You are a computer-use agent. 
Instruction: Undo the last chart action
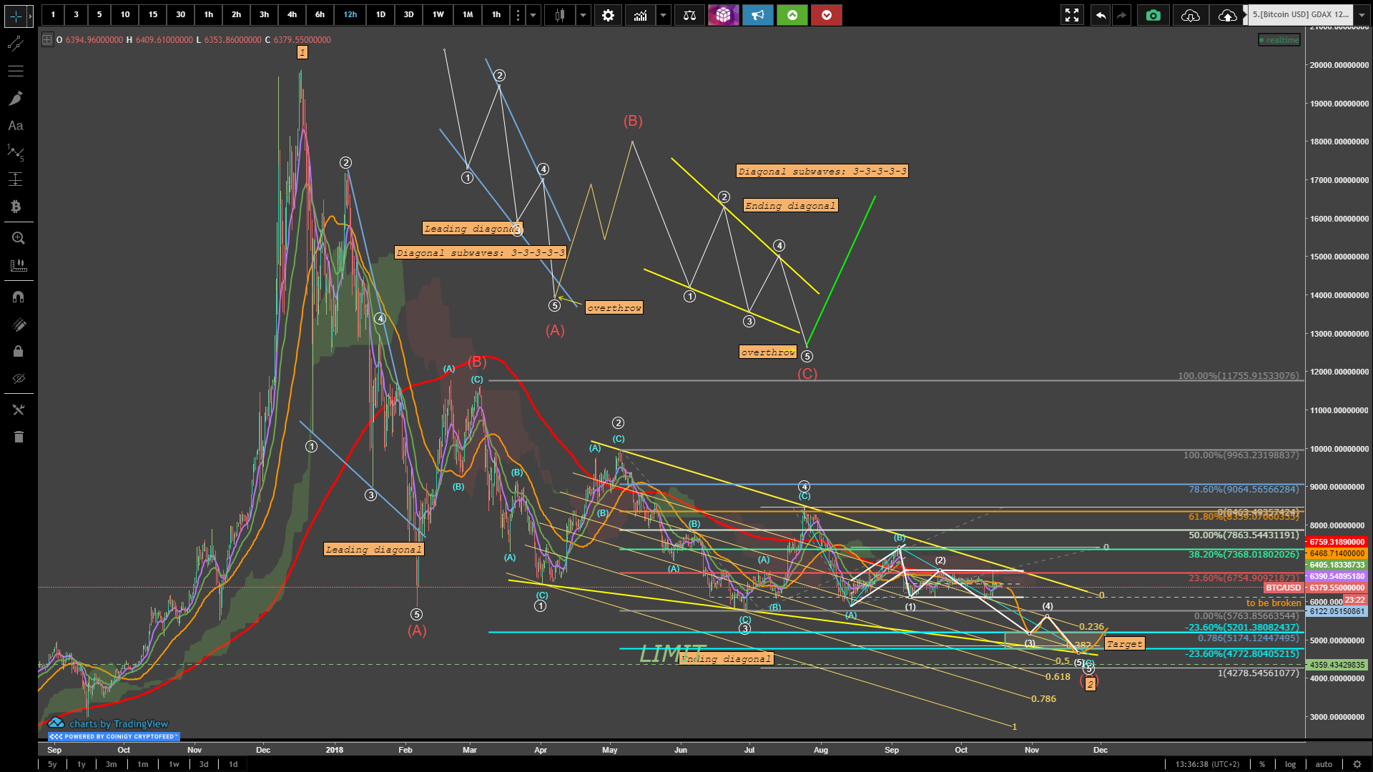1101,15
